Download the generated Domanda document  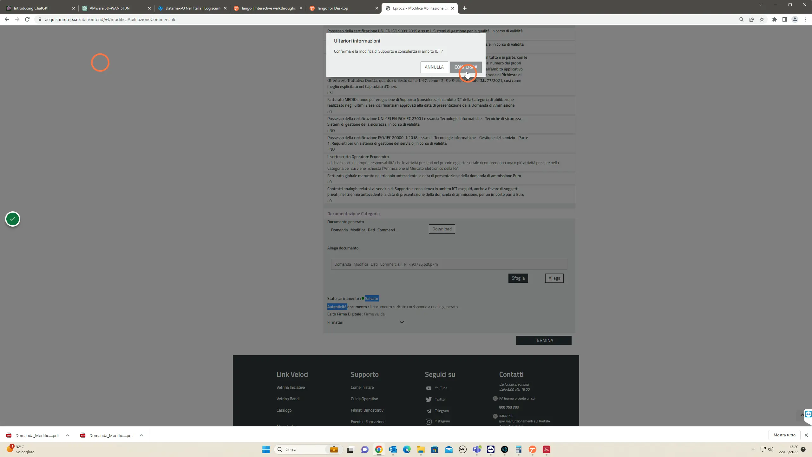[442, 229]
